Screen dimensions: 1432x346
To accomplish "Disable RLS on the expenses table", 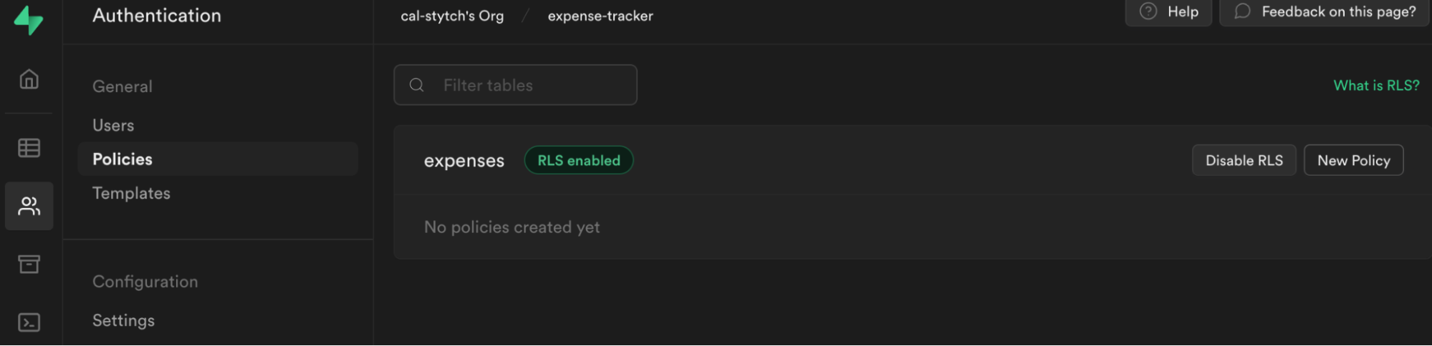I will (1244, 160).
